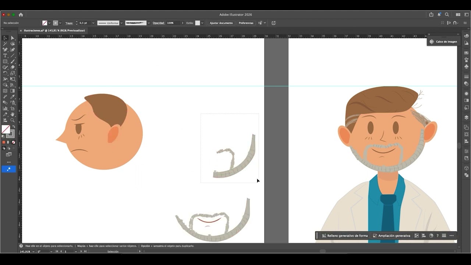The image size is (471, 265).
Task: Select the Column Graph tool
Action: coord(5,108)
